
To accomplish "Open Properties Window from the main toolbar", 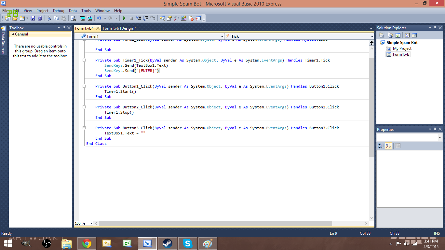I will click(x=169, y=18).
